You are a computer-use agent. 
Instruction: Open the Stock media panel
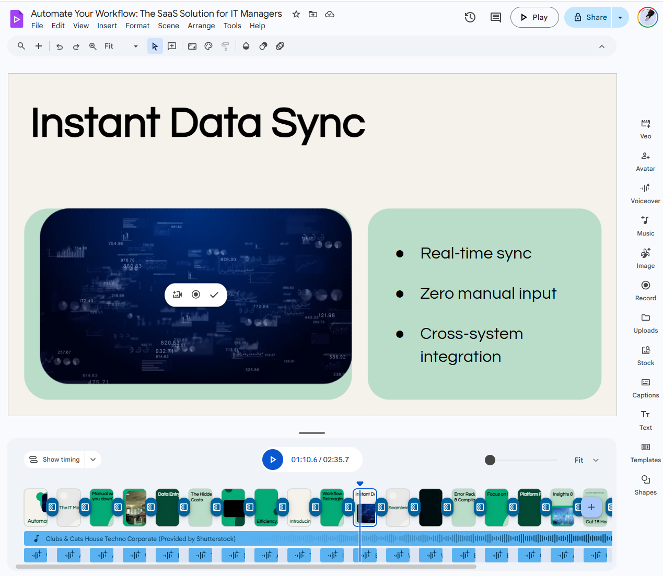[645, 356]
